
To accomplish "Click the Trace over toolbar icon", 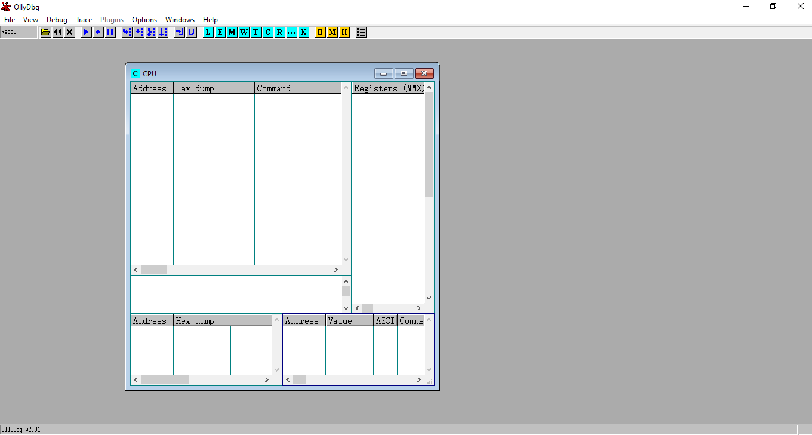I will coord(163,32).
